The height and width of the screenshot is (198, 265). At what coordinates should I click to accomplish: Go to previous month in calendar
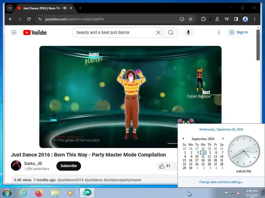coord(183,138)
